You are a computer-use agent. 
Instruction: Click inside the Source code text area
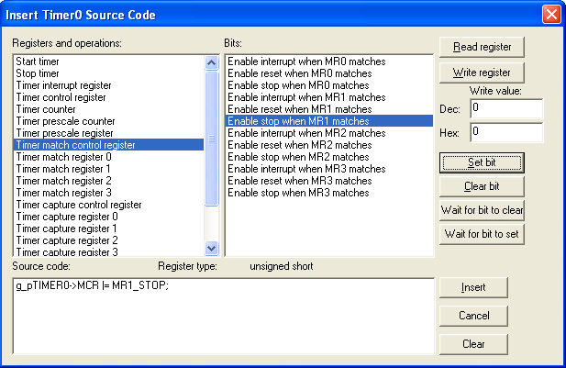pos(224,316)
